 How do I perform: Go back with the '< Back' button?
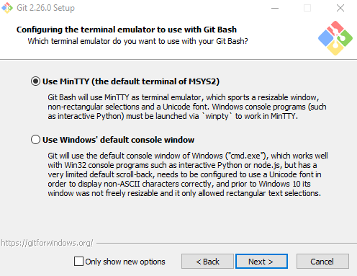pyautogui.click(x=207, y=261)
